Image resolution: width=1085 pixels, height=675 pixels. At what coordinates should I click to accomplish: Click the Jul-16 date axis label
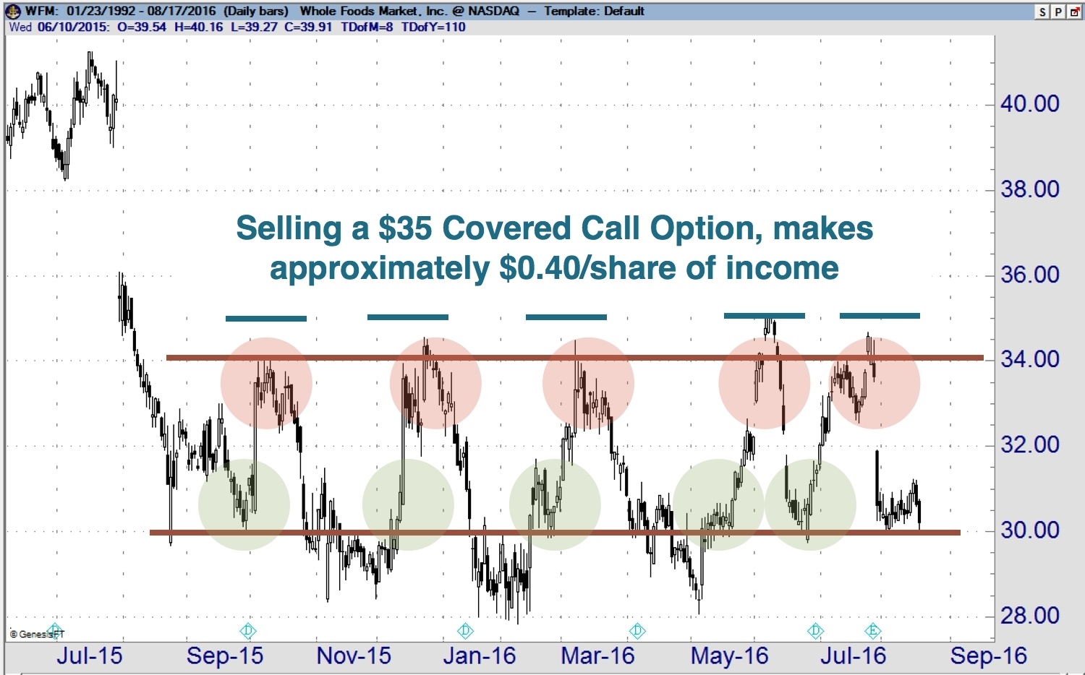pos(853,656)
